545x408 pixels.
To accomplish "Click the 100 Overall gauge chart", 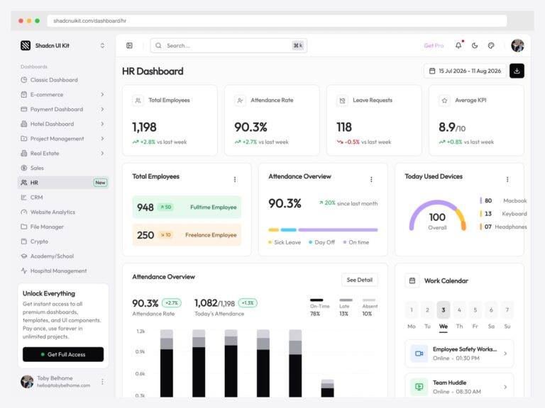I will 438,215.
